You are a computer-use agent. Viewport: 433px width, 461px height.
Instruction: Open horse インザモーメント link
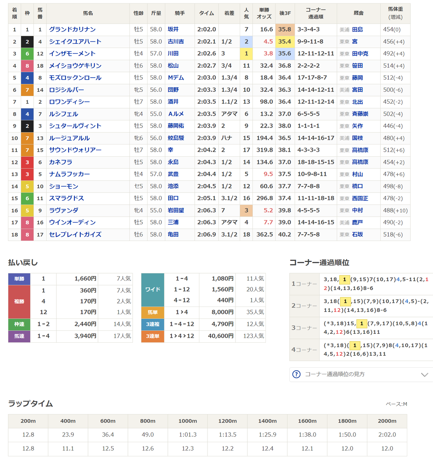click(72, 54)
